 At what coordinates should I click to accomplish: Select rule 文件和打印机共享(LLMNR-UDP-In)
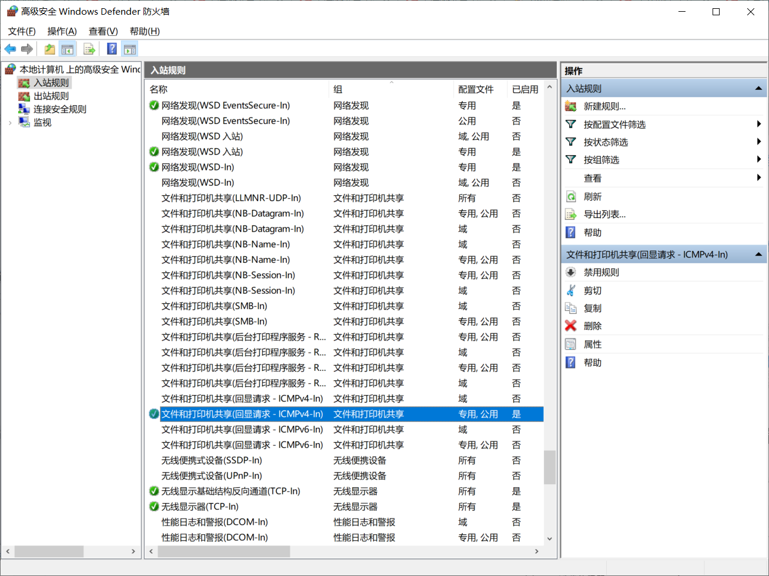[231, 198]
